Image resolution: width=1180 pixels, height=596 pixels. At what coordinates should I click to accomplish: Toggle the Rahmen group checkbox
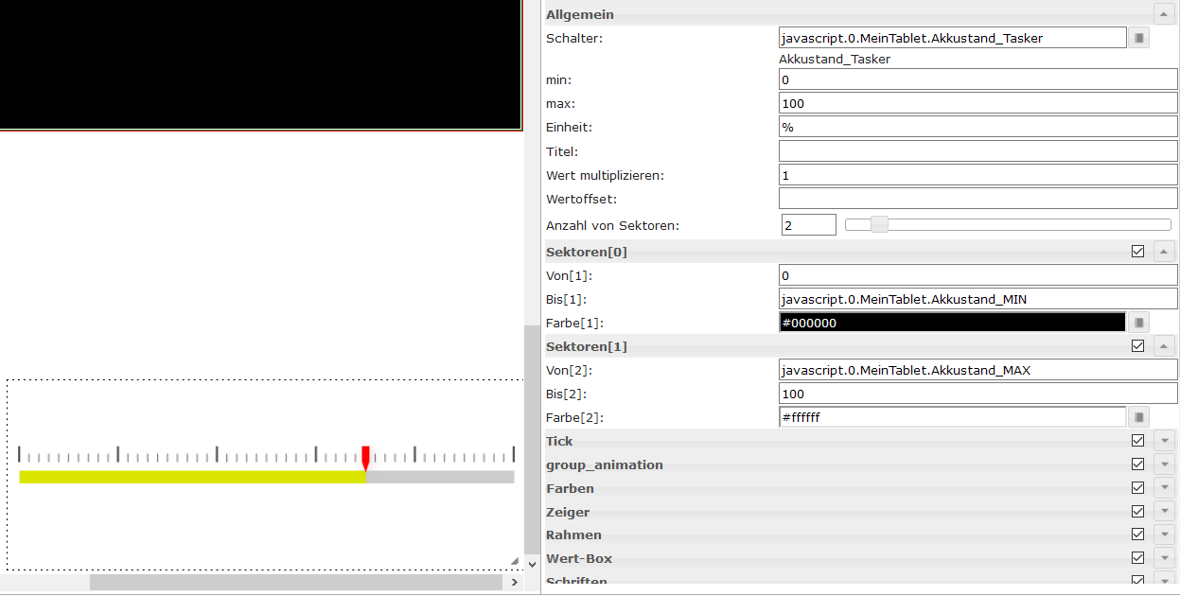tap(1137, 535)
